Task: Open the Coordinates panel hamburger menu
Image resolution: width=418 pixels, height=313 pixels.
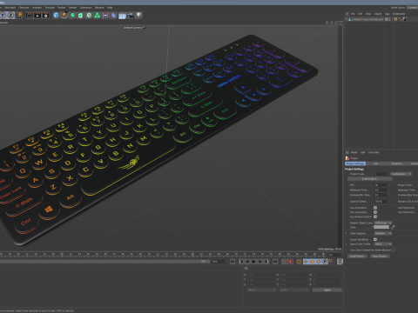Action: tap(246, 268)
